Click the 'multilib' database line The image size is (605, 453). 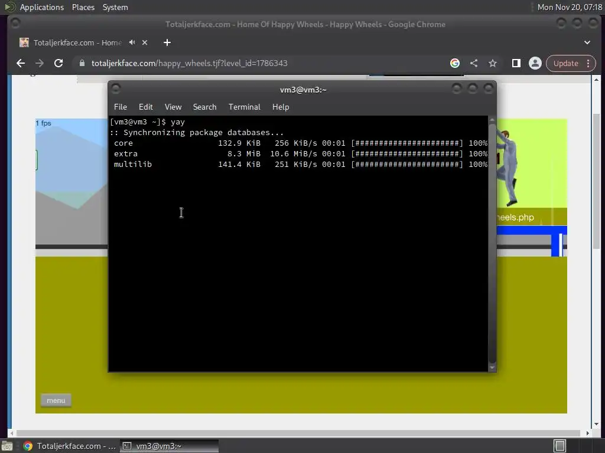tap(301, 165)
